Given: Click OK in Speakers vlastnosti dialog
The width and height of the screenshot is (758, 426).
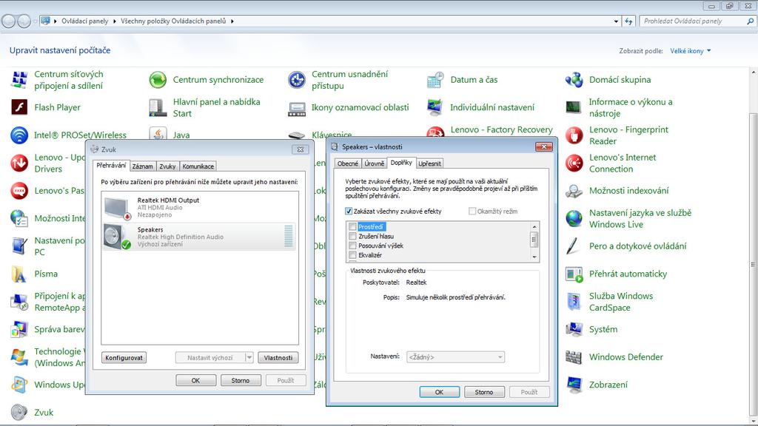Looking at the screenshot, I should pyautogui.click(x=439, y=392).
